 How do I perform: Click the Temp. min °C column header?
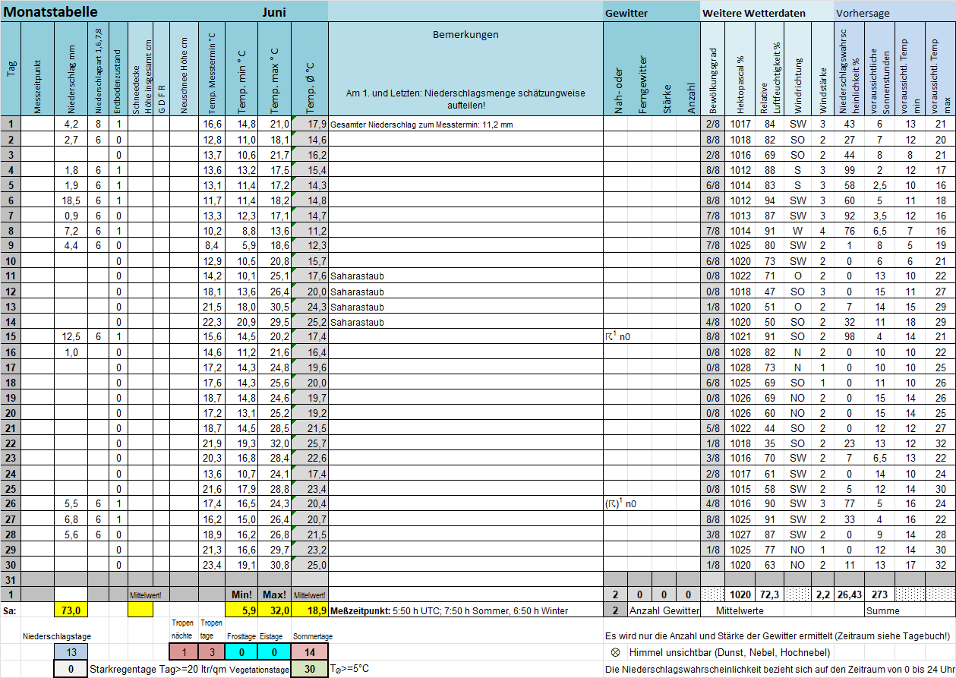point(242,69)
